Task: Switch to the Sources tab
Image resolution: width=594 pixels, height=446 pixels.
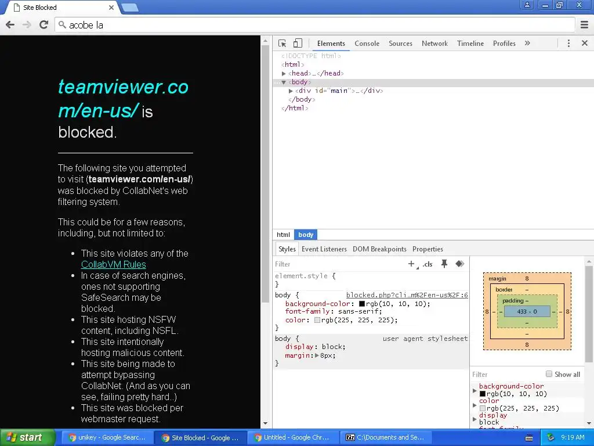Action: click(400, 43)
